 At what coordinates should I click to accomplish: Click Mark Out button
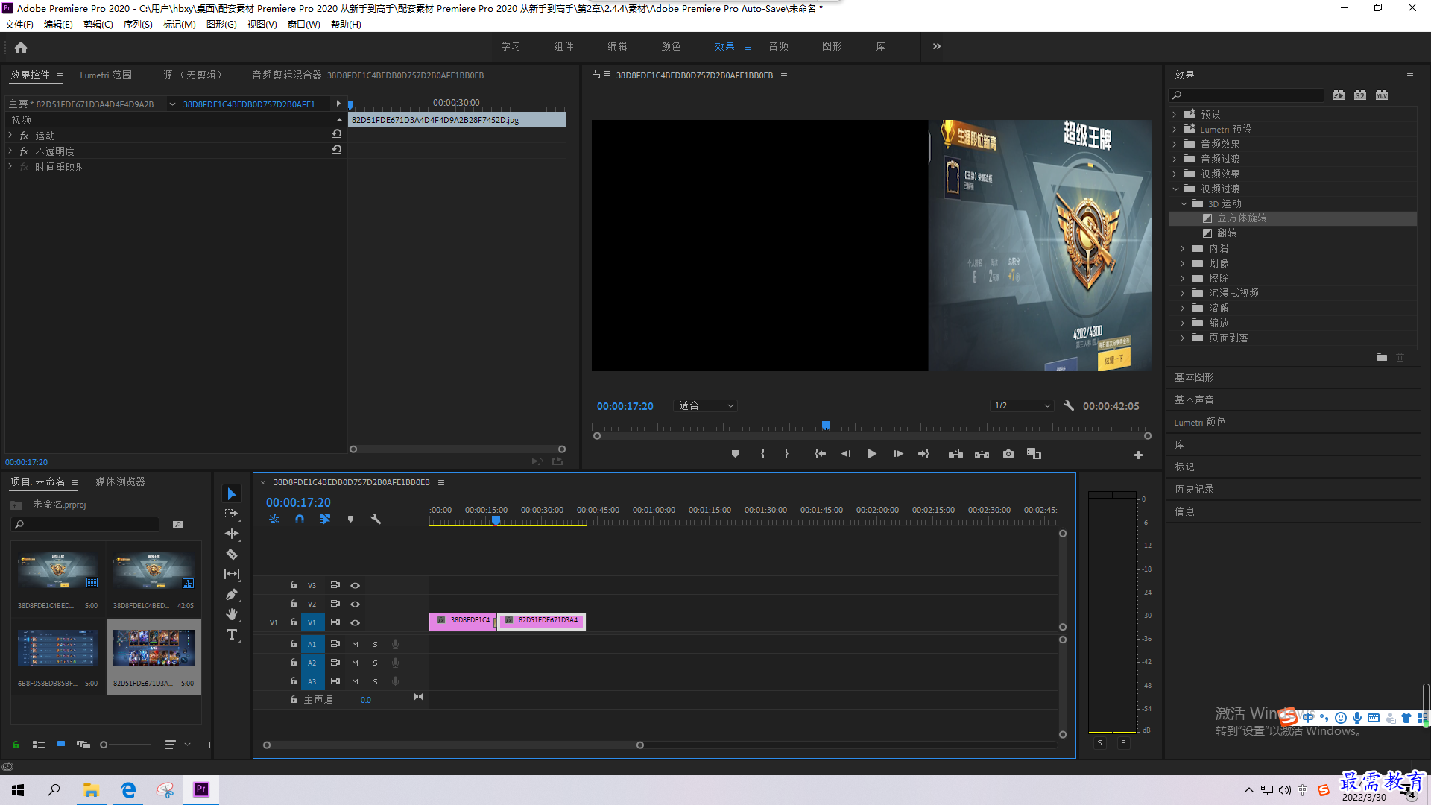(x=786, y=454)
